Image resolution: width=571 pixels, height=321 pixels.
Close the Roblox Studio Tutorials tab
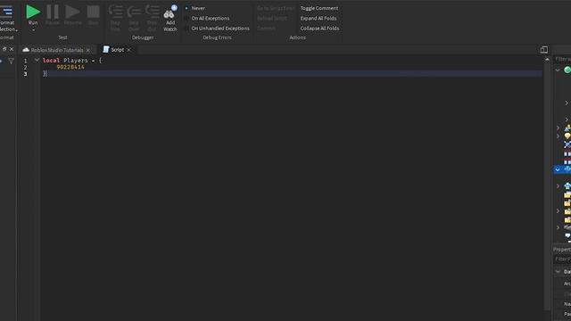point(87,50)
